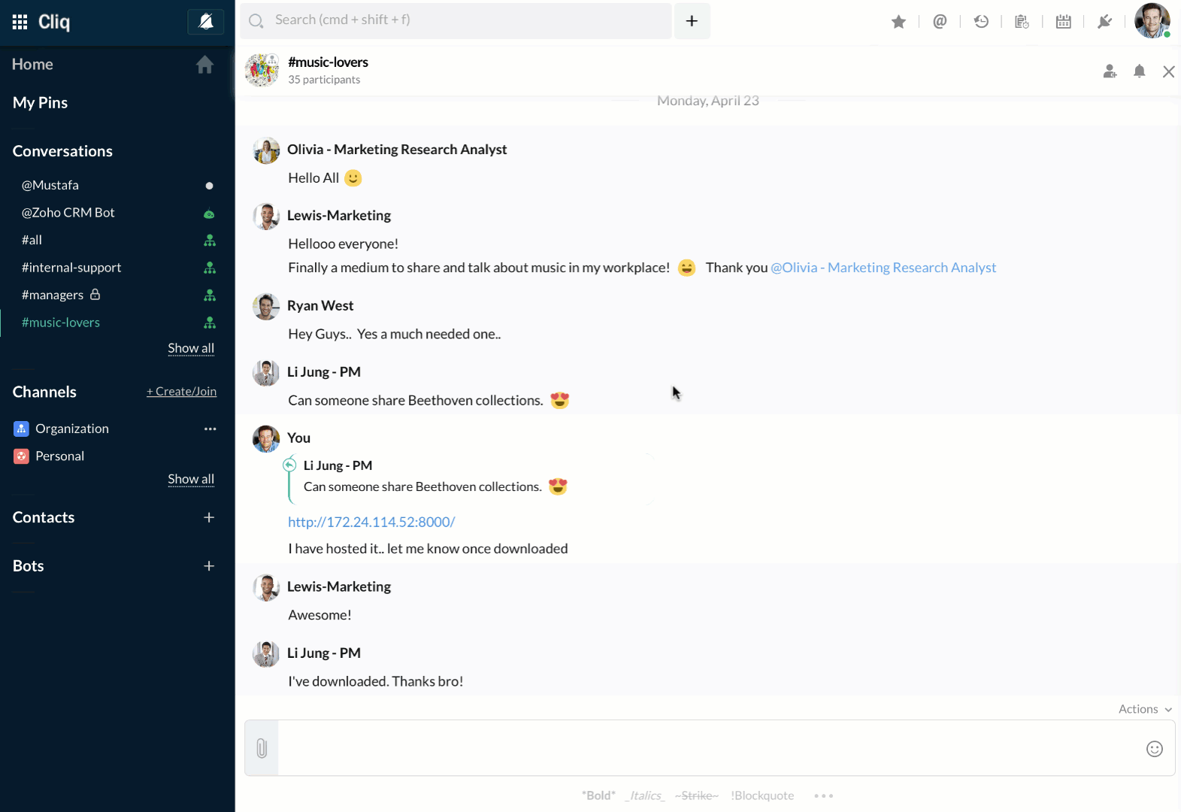Toggle channel notification bell

1140,71
